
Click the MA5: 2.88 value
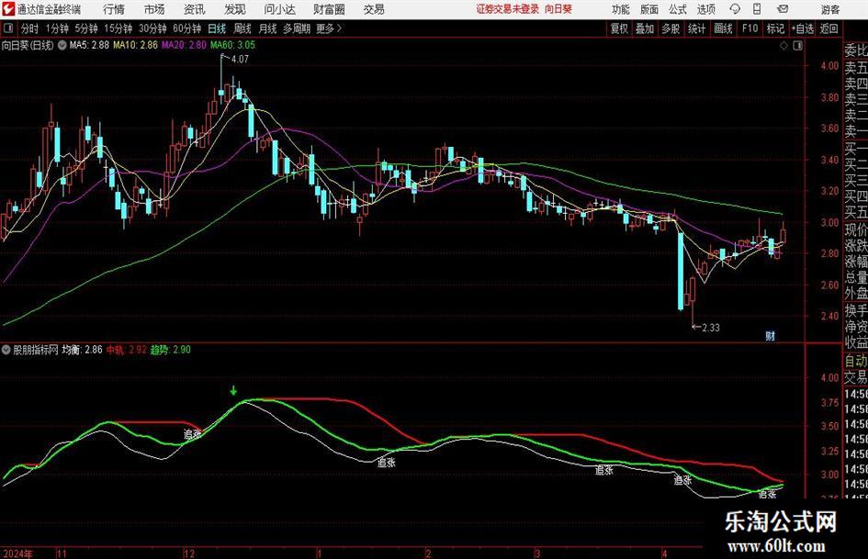click(89, 45)
